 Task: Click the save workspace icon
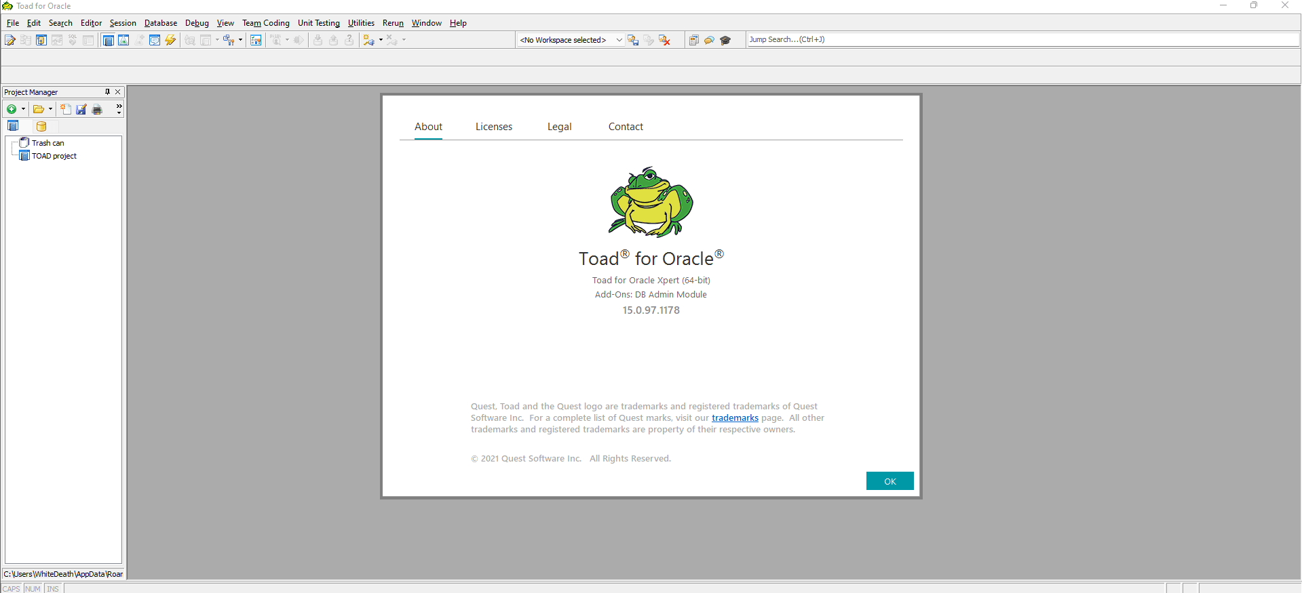(x=633, y=40)
